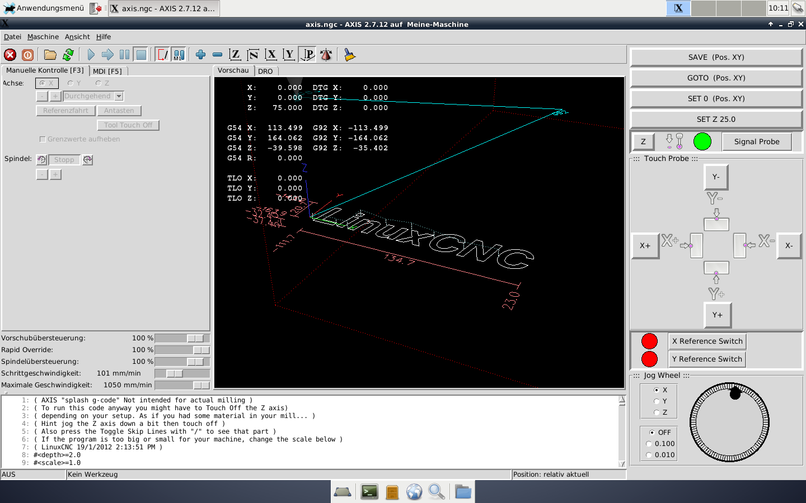This screenshot has width=806, height=503.
Task: Switch preview to perspective P view
Action: coord(307,55)
